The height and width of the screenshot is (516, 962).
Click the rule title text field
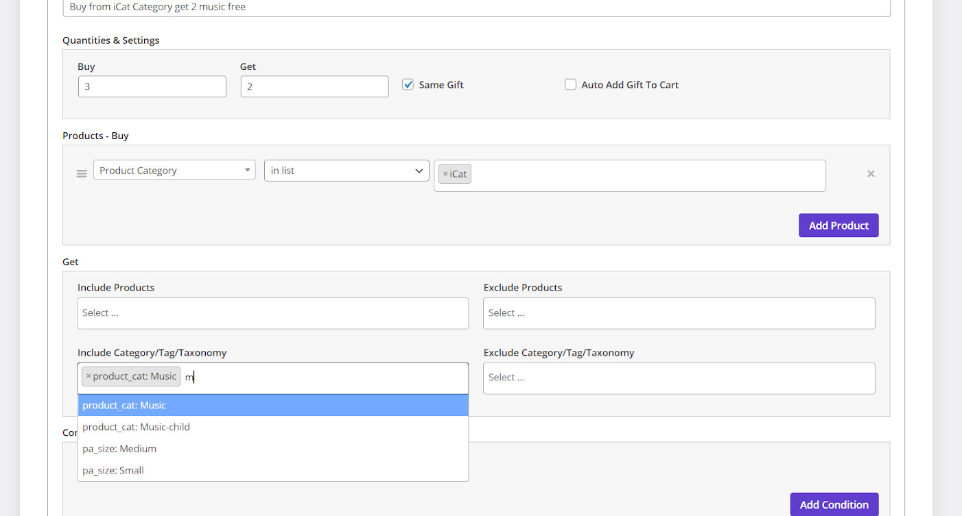(x=476, y=8)
